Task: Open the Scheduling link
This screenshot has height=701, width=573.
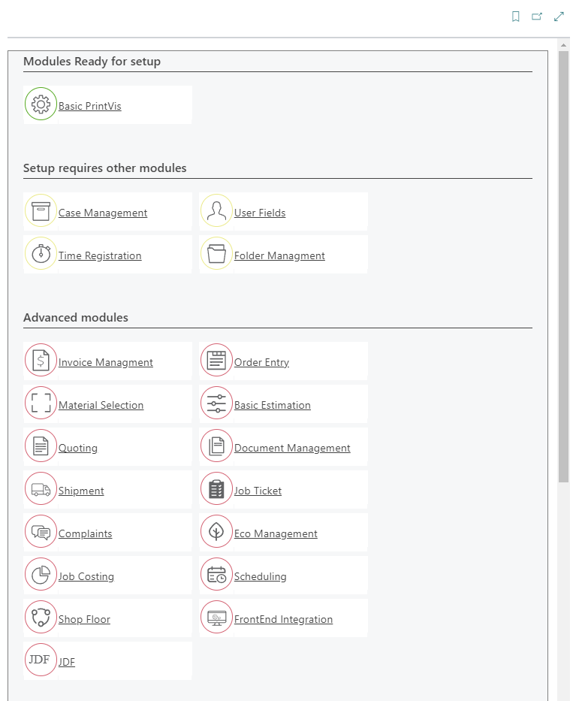Action: point(260,577)
